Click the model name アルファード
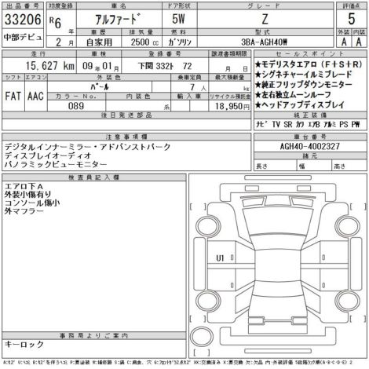 click(x=116, y=19)
